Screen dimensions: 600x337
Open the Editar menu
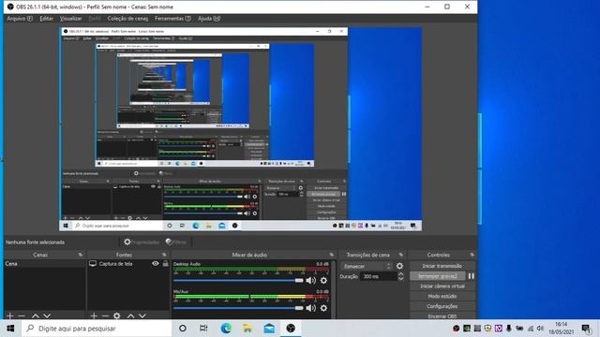(x=46, y=19)
